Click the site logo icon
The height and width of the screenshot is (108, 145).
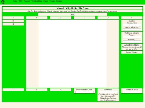tap(3, 2)
